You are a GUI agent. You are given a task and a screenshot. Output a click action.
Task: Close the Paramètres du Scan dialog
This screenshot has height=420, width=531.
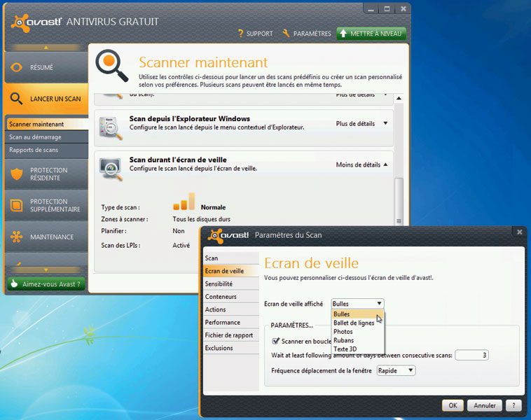pyautogui.click(x=520, y=232)
